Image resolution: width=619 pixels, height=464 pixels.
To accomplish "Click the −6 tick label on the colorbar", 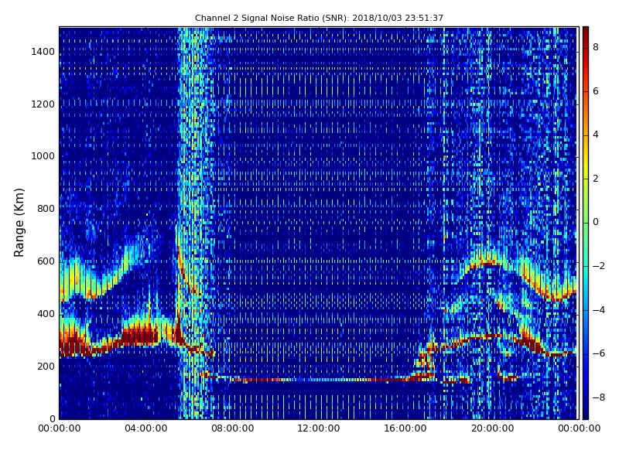I will click(599, 353).
